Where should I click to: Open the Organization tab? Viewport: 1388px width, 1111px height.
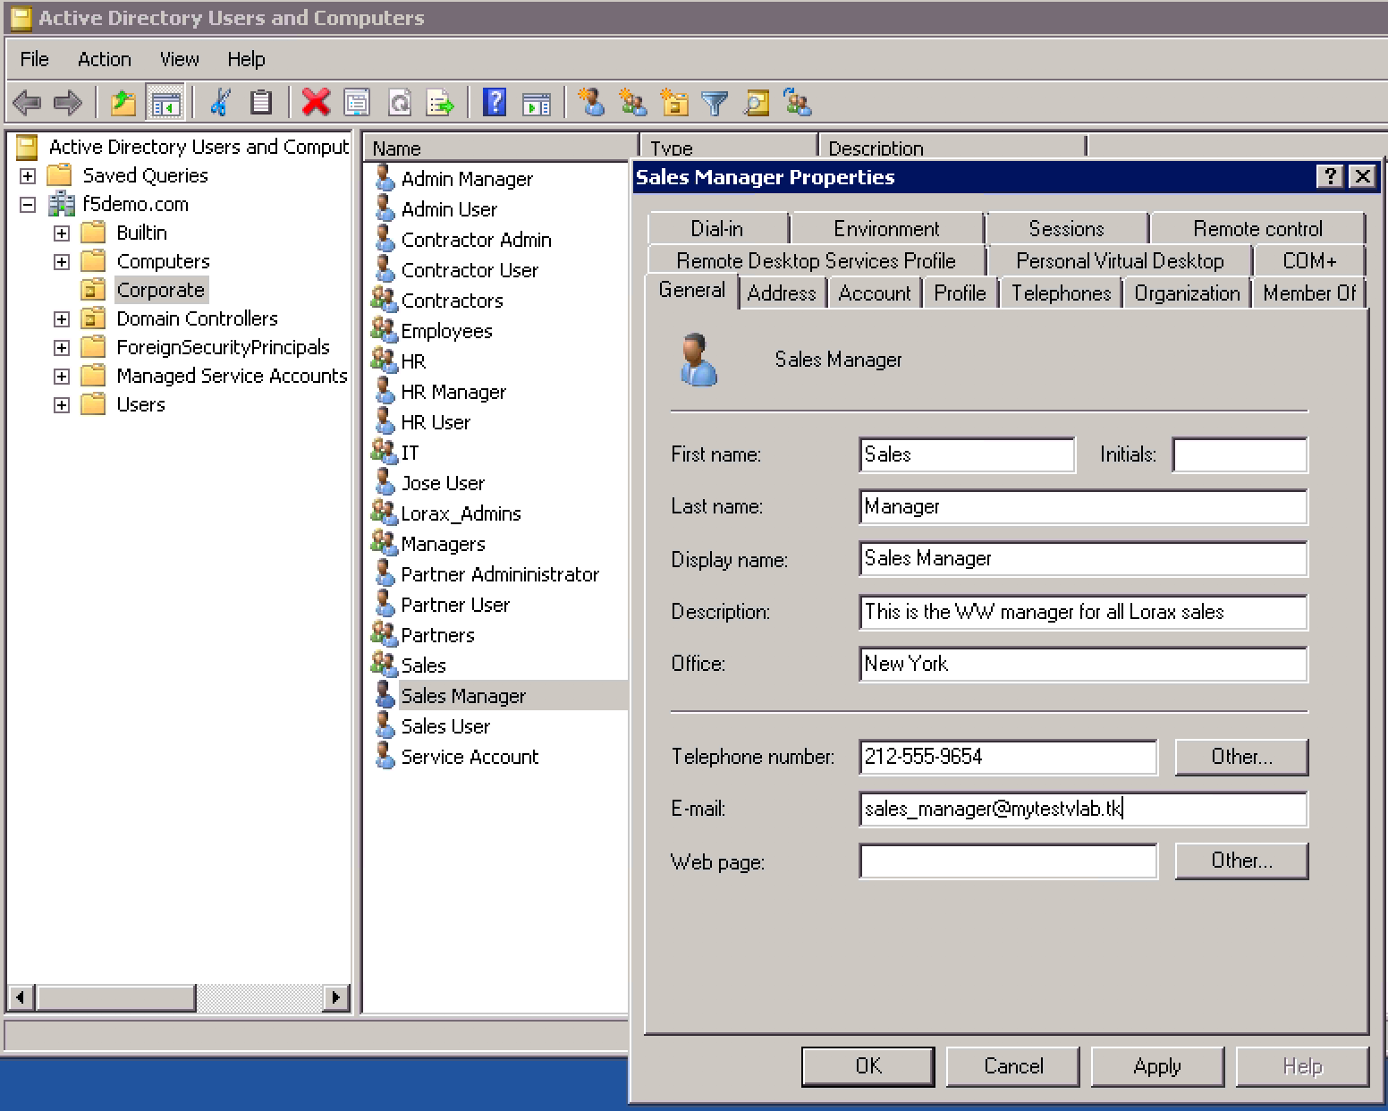1187,293
